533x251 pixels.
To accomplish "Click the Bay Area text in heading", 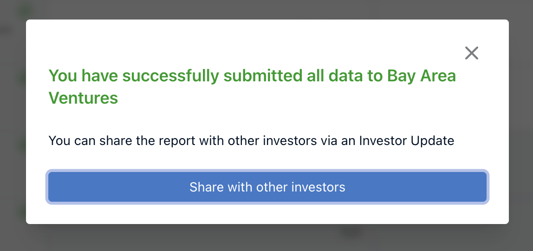I will [x=422, y=76].
